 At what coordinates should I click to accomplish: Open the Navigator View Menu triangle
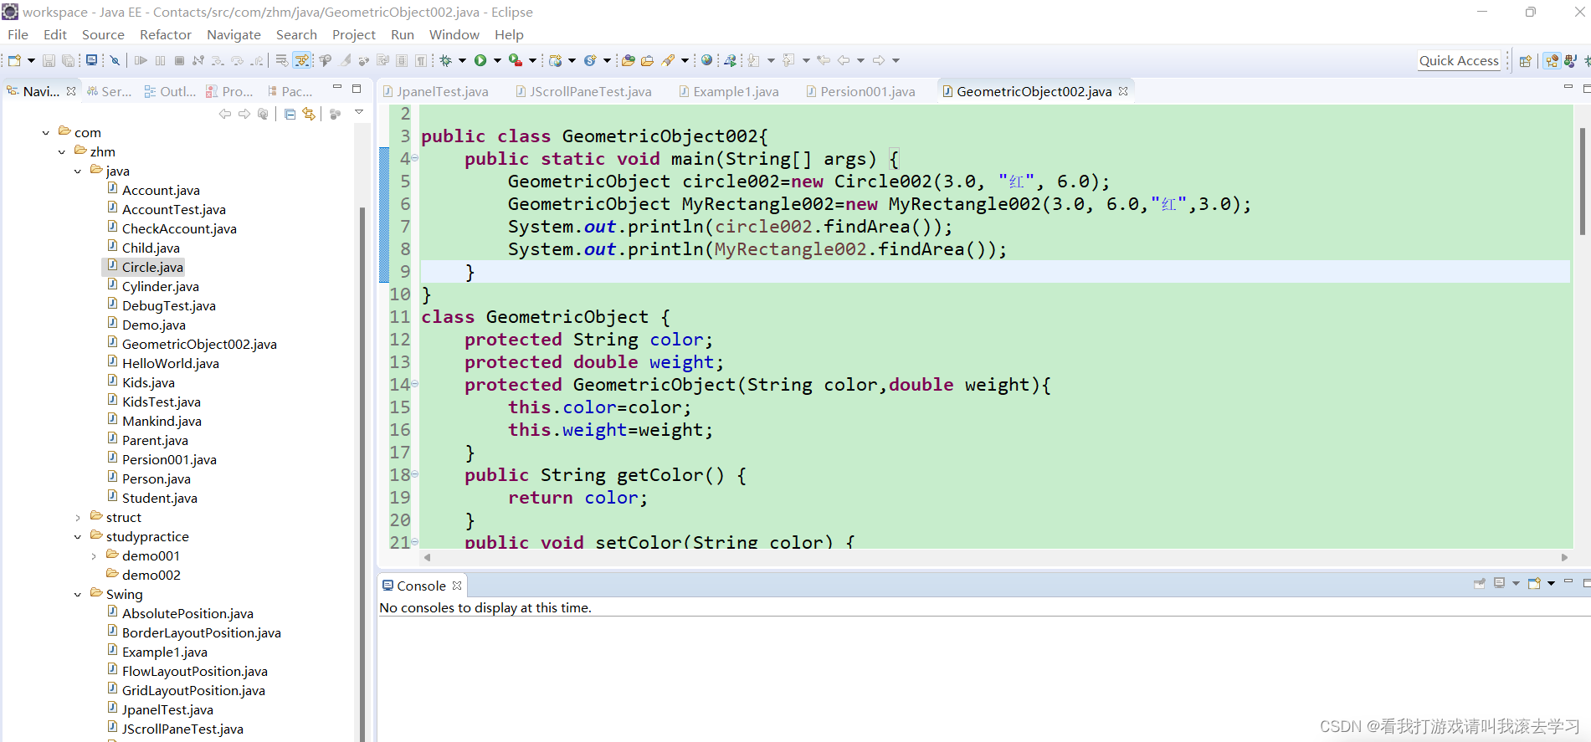pyautogui.click(x=359, y=112)
